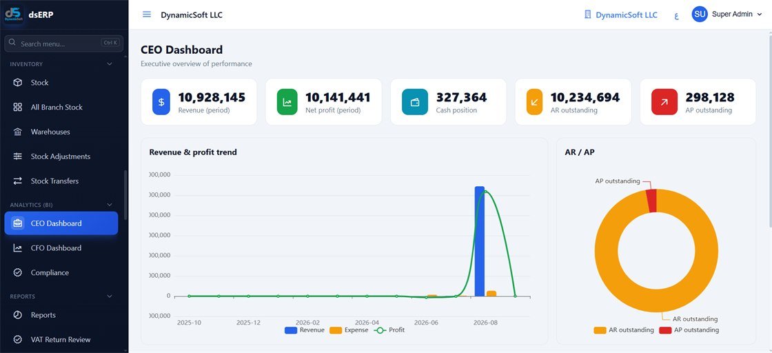This screenshot has height=353, width=772.
Task: Click the CEO Dashboard heading
Action: (x=182, y=50)
